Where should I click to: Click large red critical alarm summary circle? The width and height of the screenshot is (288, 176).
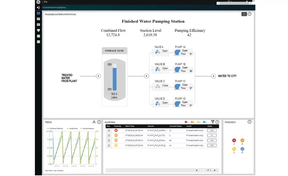pyautogui.click(x=234, y=140)
